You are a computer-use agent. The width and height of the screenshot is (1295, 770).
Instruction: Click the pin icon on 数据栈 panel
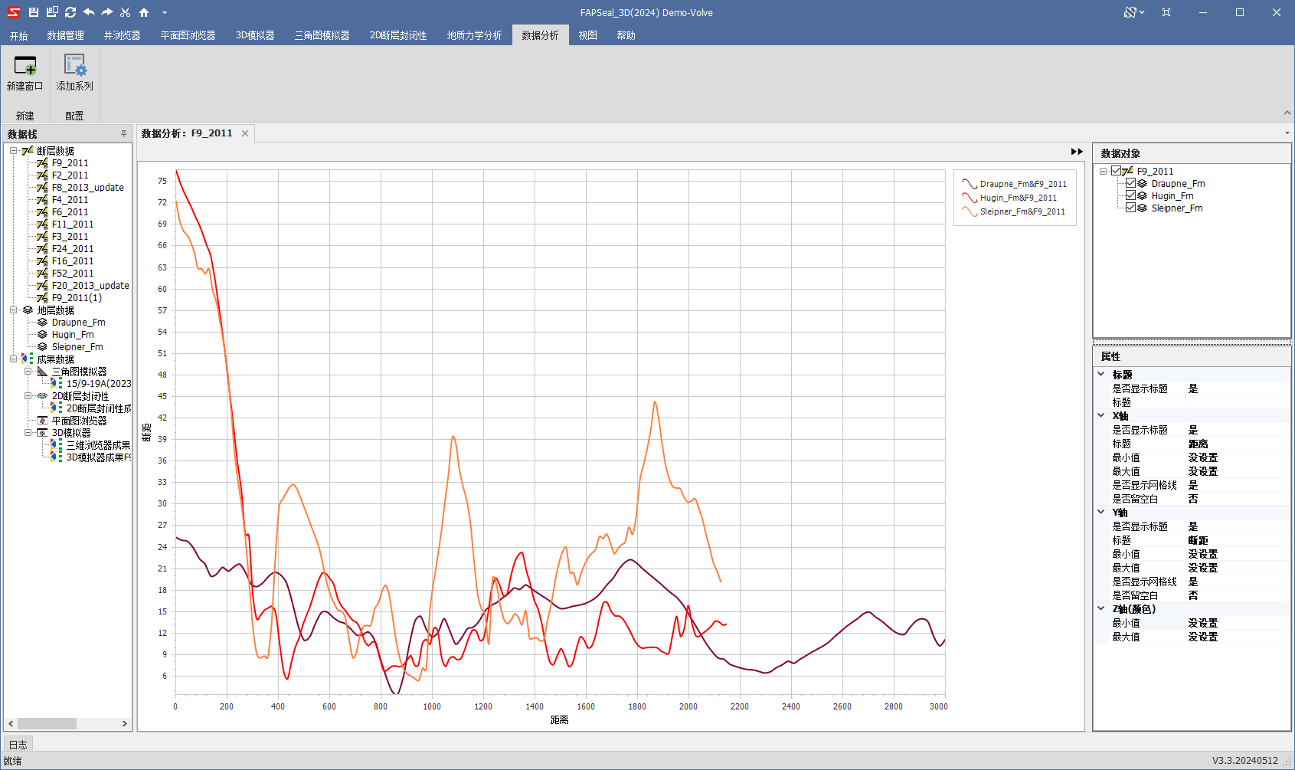[x=123, y=133]
